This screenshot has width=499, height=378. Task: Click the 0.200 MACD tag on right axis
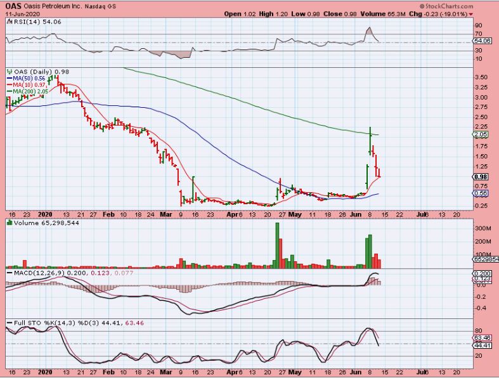(x=483, y=273)
